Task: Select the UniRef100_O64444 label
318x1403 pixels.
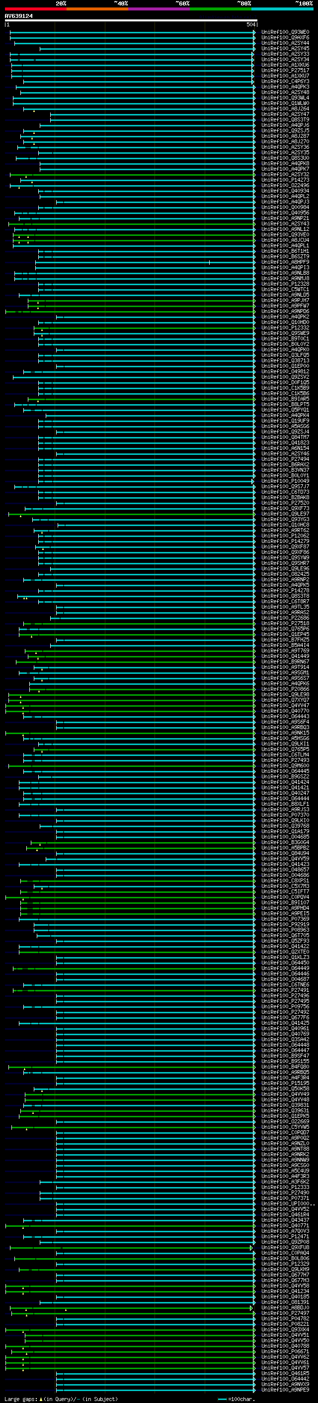Action: [x=285, y=798]
